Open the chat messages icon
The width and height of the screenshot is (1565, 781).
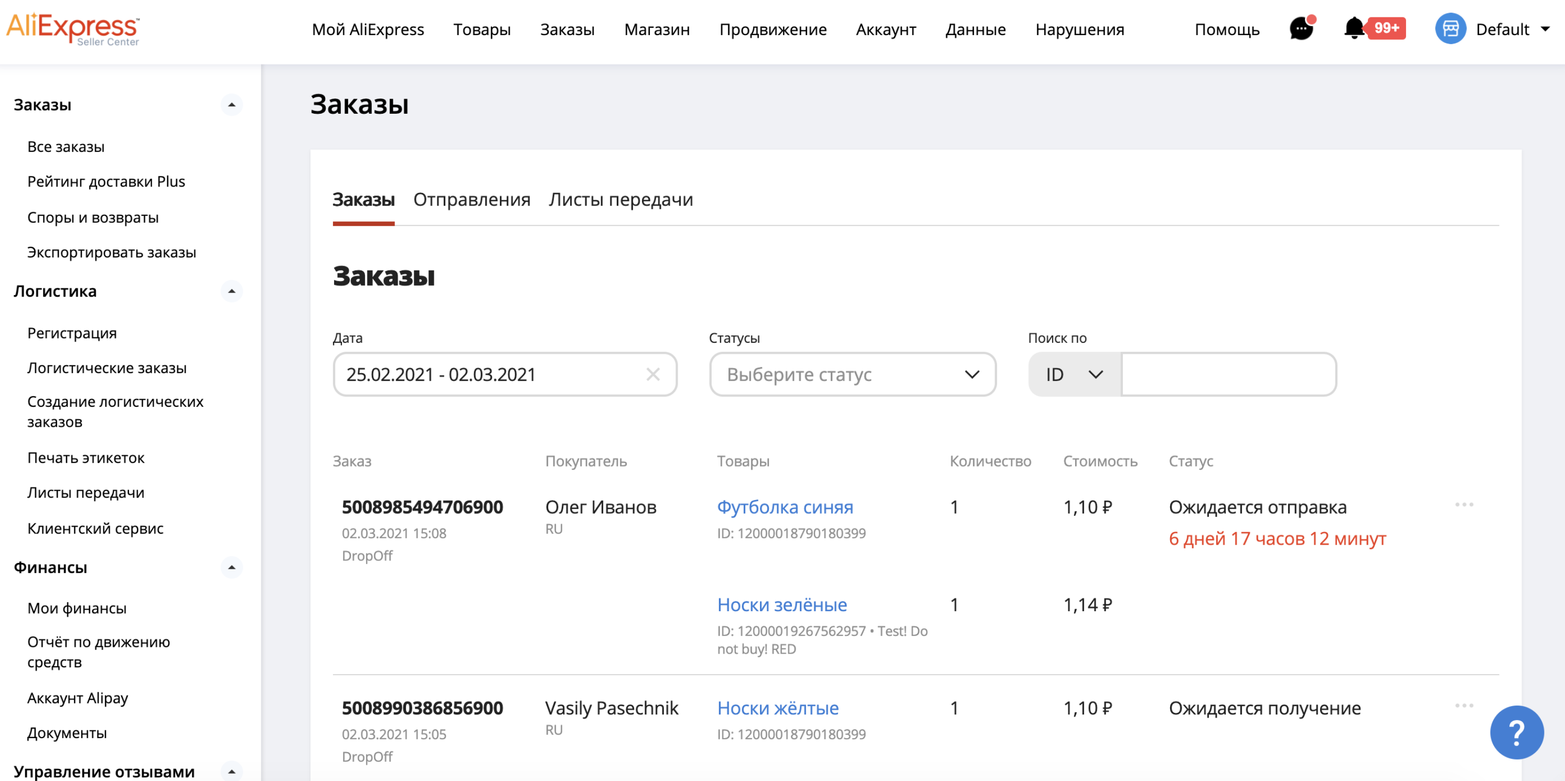[x=1301, y=28]
